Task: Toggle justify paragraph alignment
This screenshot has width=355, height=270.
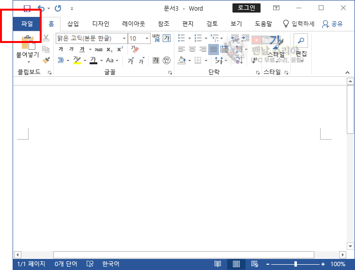Action: point(214,49)
